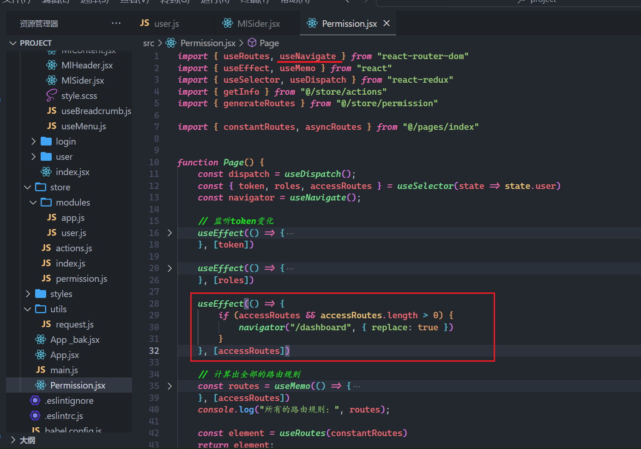Open .eslintignore file
This screenshot has height=449, width=641.
coord(69,400)
